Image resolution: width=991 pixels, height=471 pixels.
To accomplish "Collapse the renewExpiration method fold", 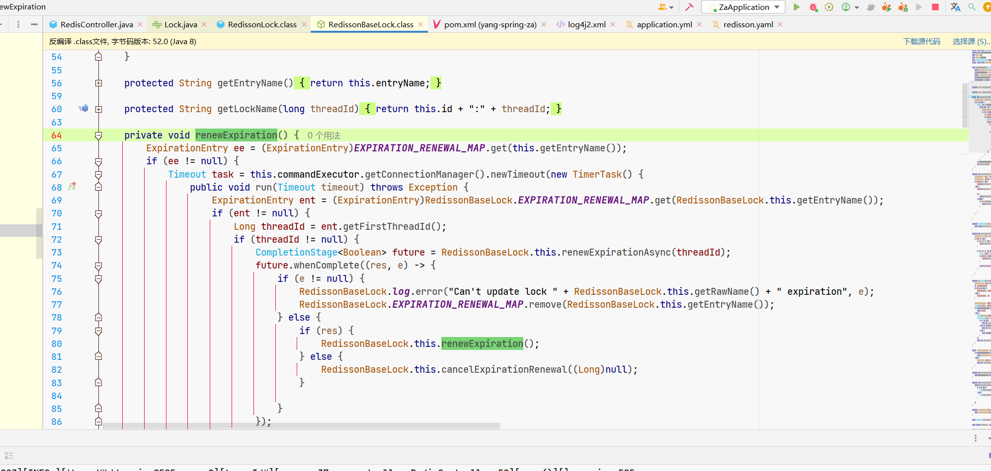I will (98, 135).
